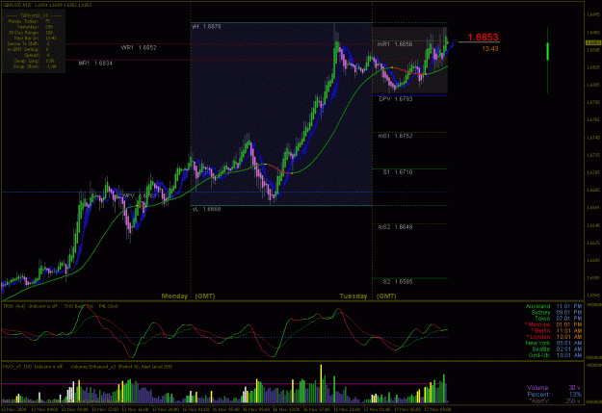Select the Monday day label
Screen dimensions: 602x413
[x=174, y=296]
